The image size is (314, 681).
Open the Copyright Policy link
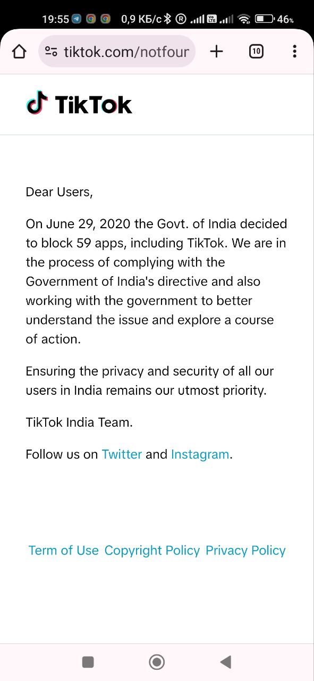[x=152, y=551]
